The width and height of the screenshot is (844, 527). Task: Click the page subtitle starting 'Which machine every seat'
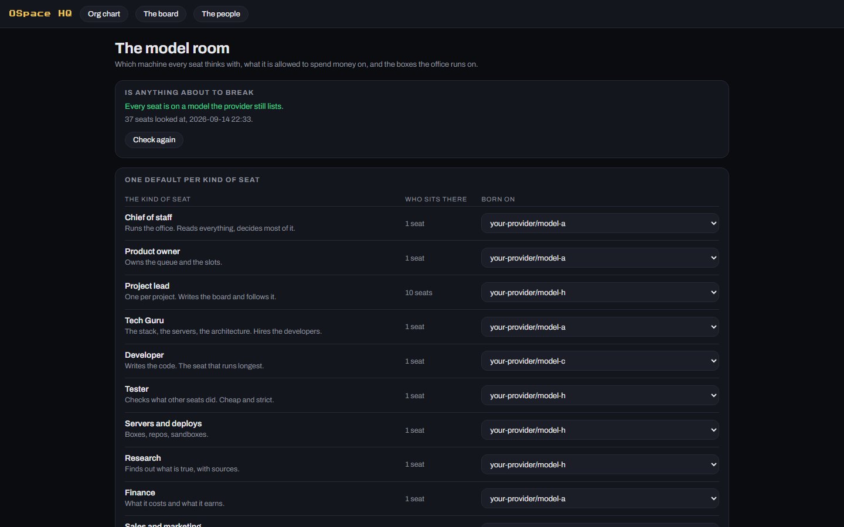point(297,64)
